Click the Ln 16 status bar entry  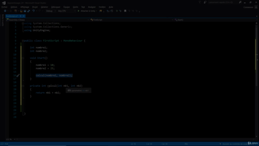[133, 144]
